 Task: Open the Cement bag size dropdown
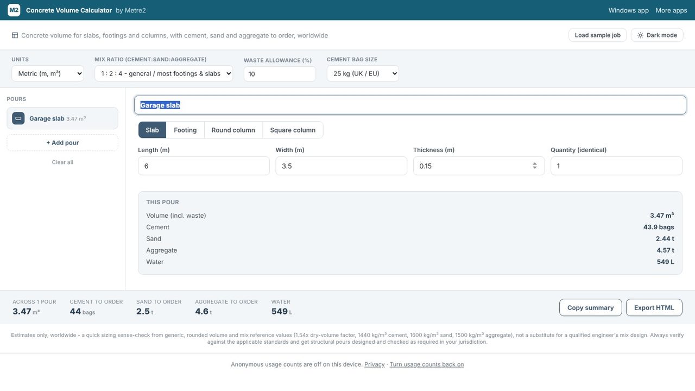[x=363, y=73]
